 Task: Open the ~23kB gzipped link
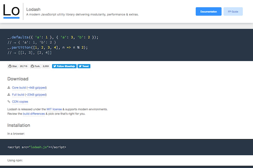click(36, 95)
